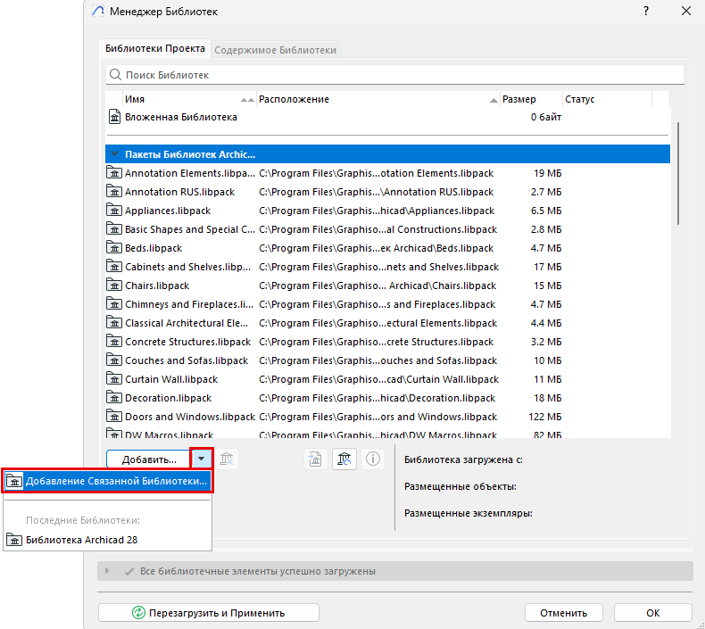Viewport: 705px width, 629px height.
Task: Click the Статус column header
Action: pyautogui.click(x=607, y=99)
